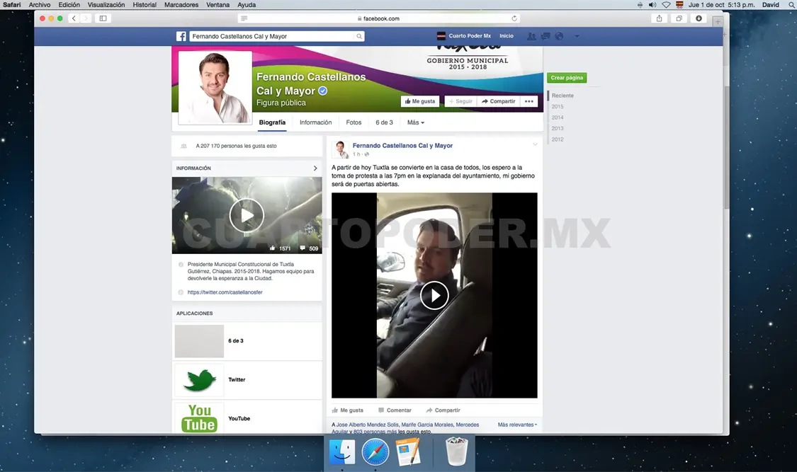Image resolution: width=797 pixels, height=472 pixels.
Task: Click the post author name Fernando Castellanos link
Action: [402, 146]
